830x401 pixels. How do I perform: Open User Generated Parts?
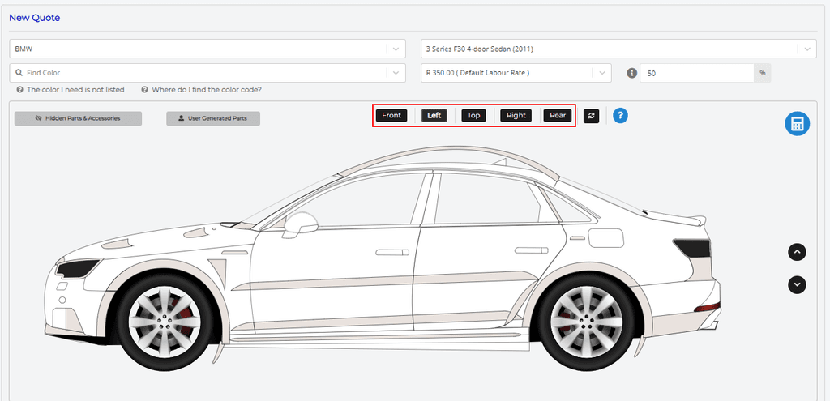point(212,118)
